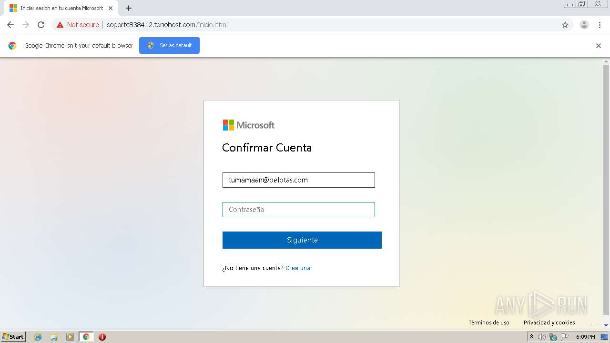Open Términos de uso link

tap(489, 323)
